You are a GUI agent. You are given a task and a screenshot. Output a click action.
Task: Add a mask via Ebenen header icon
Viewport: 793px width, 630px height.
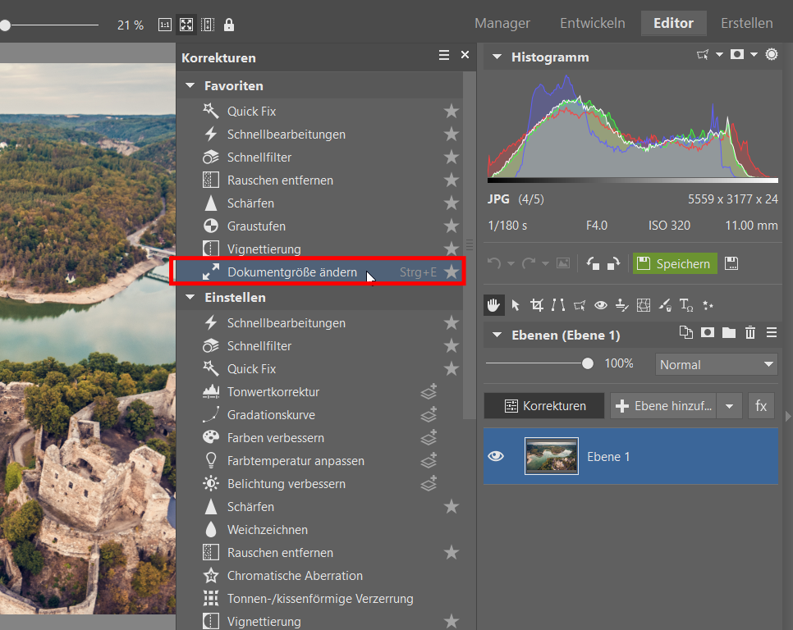point(708,332)
